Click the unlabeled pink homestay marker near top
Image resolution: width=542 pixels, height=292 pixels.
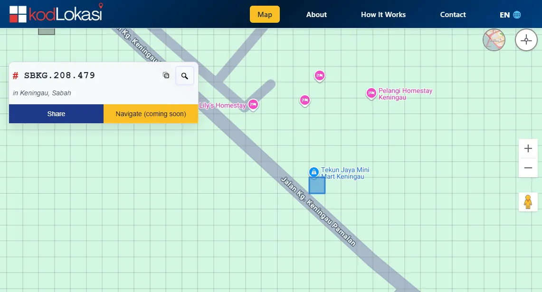(x=319, y=76)
